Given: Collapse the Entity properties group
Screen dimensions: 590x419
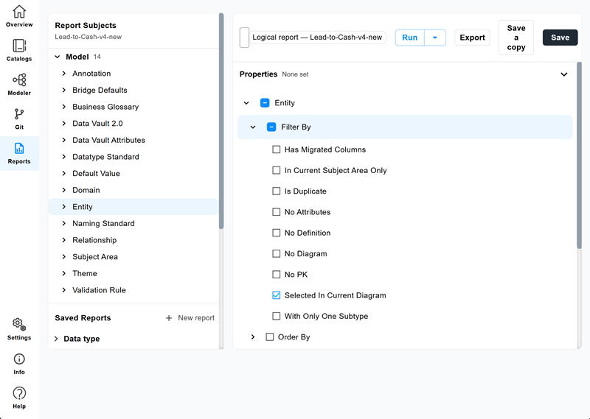Looking at the screenshot, I should 246,103.
